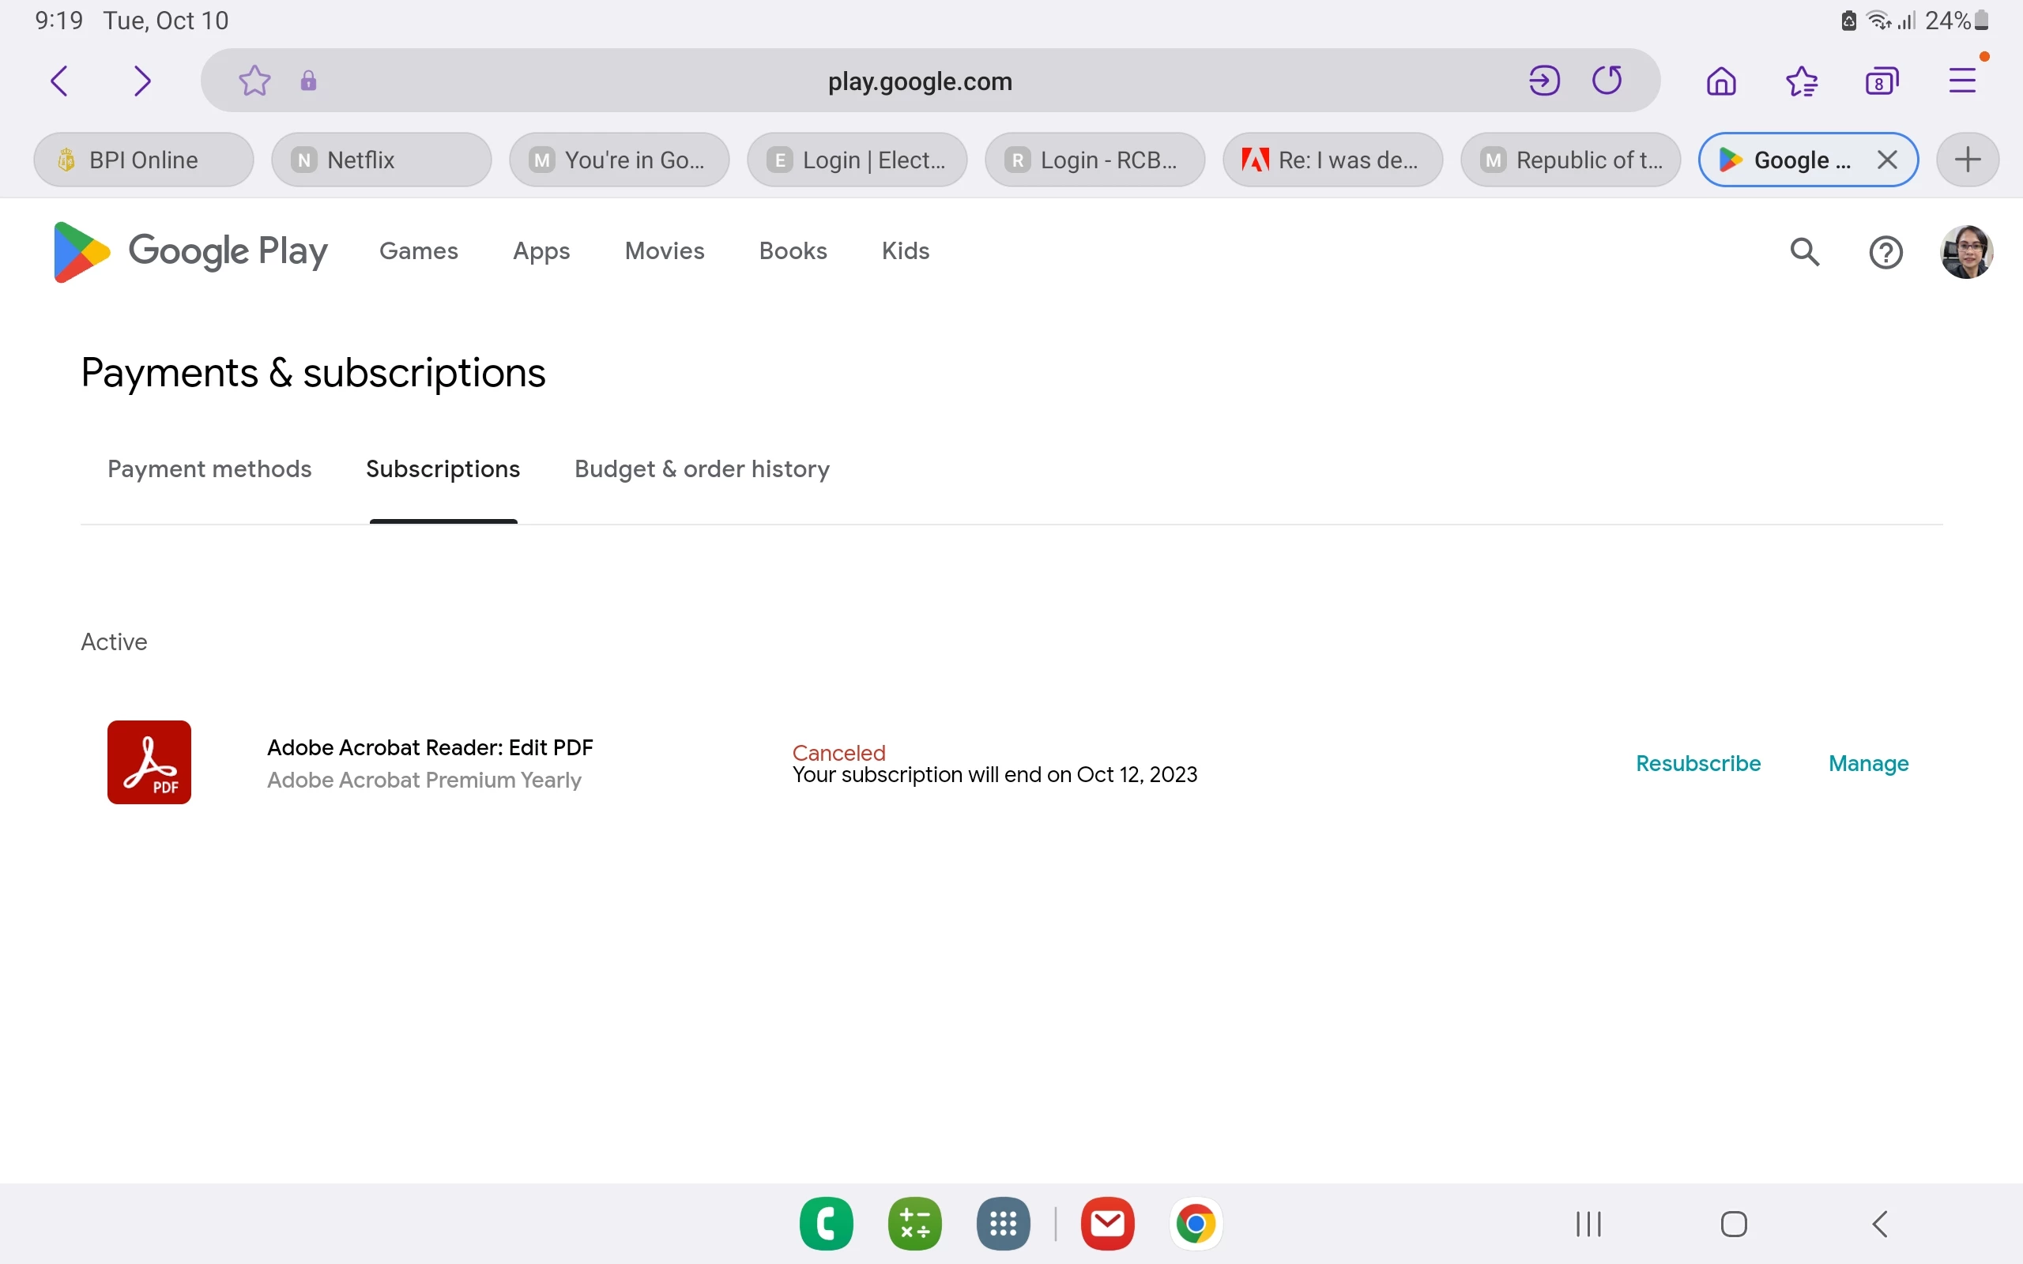Open the browser home page icon

point(1721,81)
